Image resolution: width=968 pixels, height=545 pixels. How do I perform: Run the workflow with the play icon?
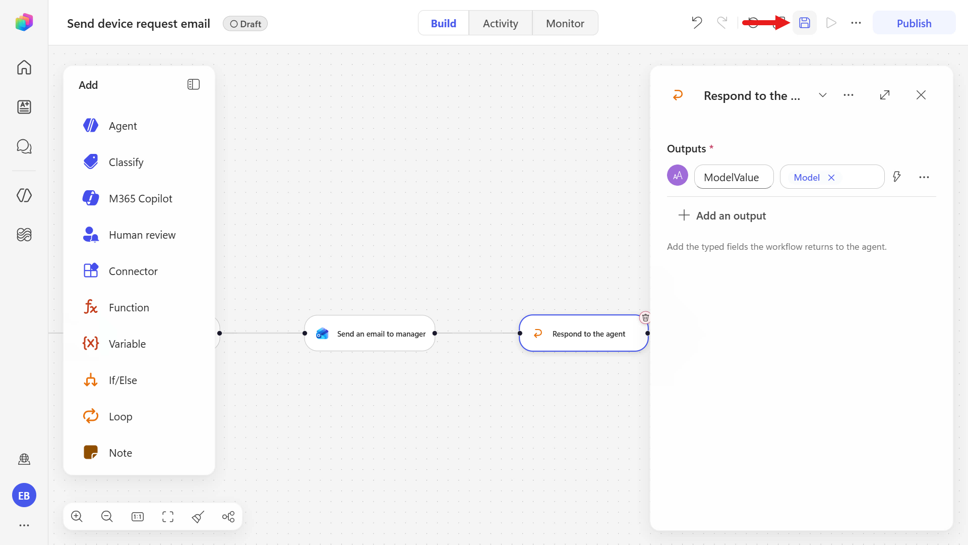(x=831, y=23)
